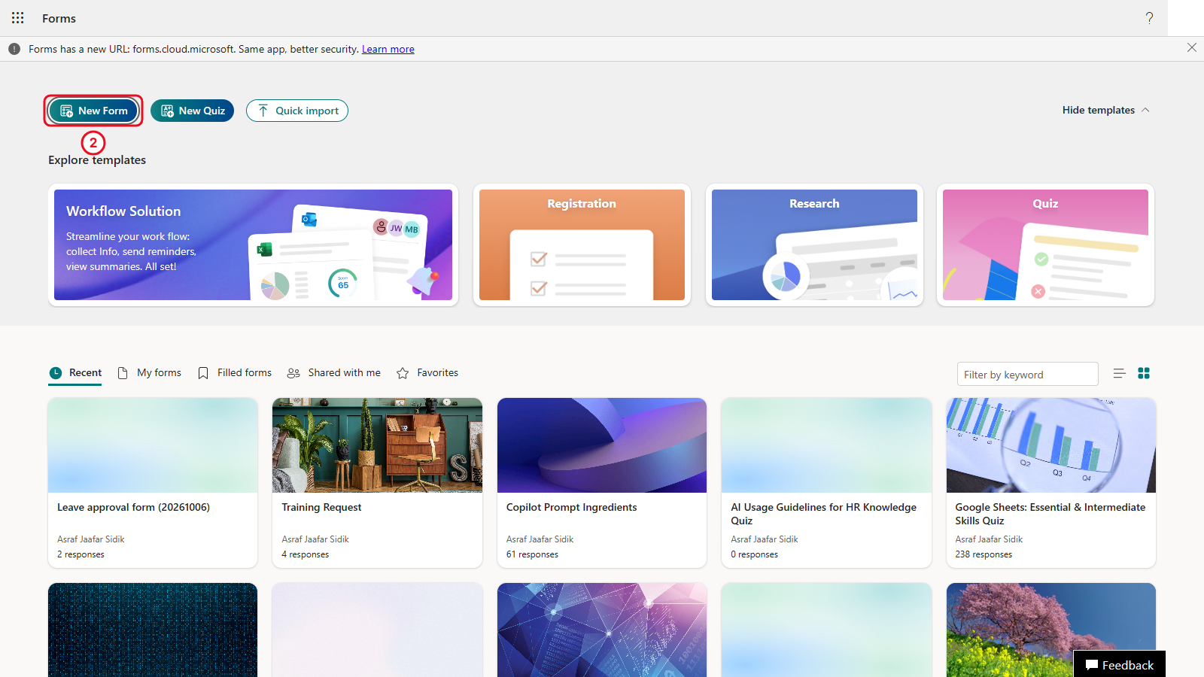The image size is (1204, 677).
Task: Create a New Form
Action: click(93, 111)
